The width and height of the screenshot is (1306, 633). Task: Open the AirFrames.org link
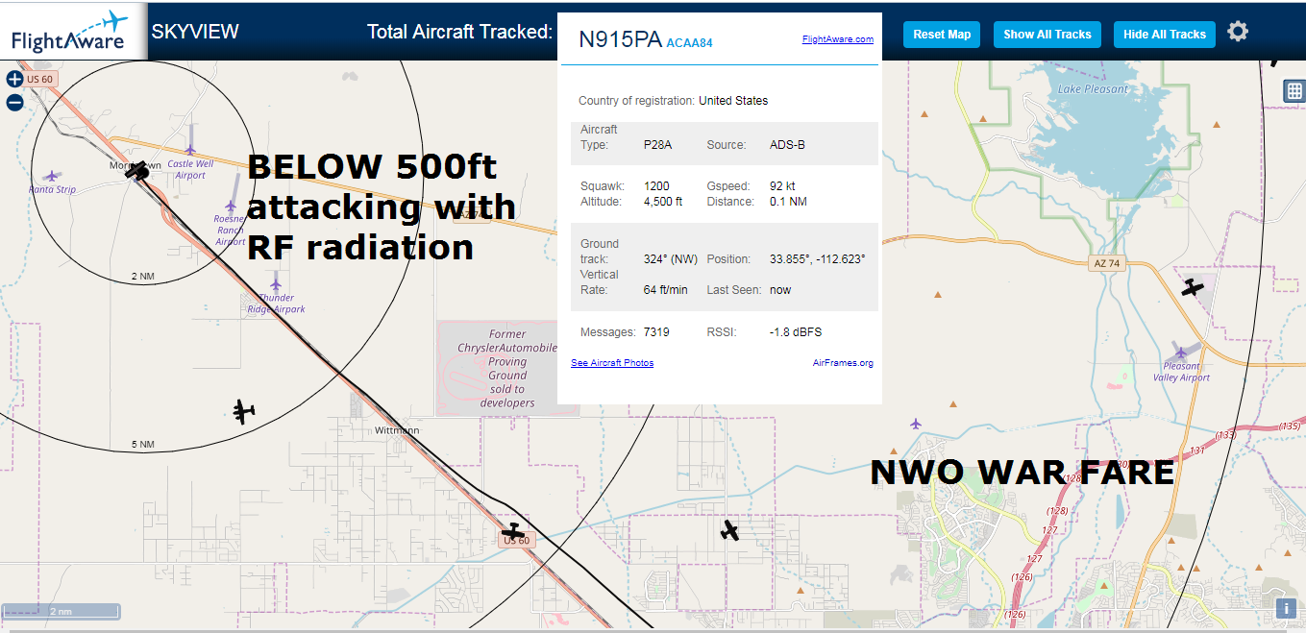pos(843,363)
